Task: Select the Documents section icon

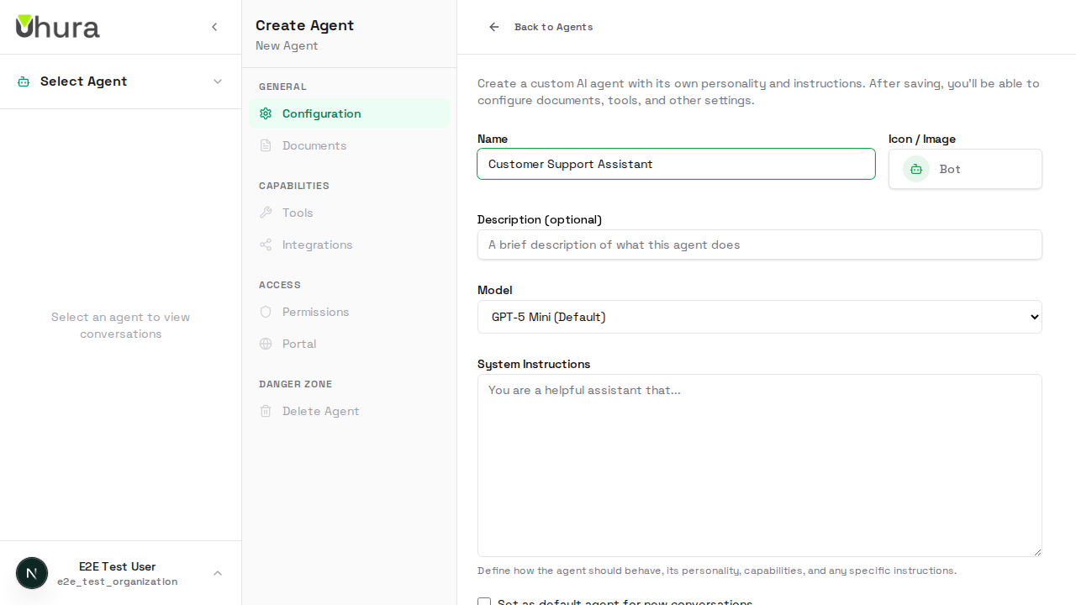Action: pyautogui.click(x=266, y=145)
